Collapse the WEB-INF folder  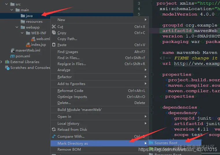coord(22,33)
